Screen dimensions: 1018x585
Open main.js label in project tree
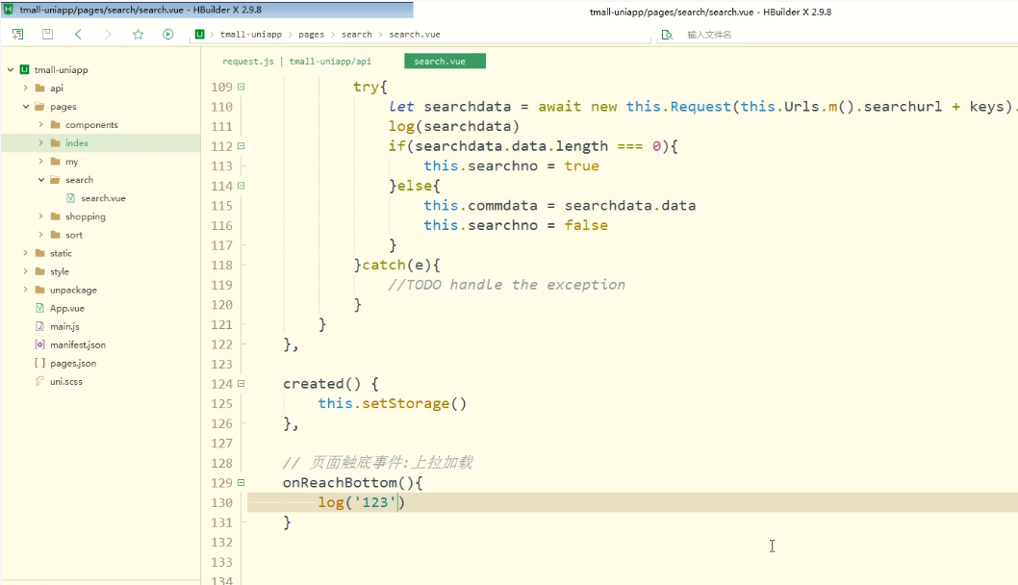pos(64,326)
